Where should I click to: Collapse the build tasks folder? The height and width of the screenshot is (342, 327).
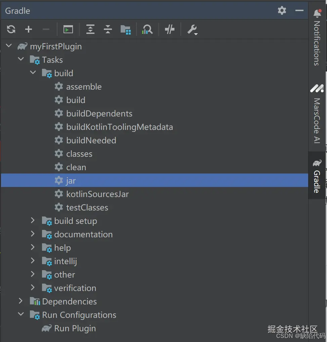(x=33, y=73)
